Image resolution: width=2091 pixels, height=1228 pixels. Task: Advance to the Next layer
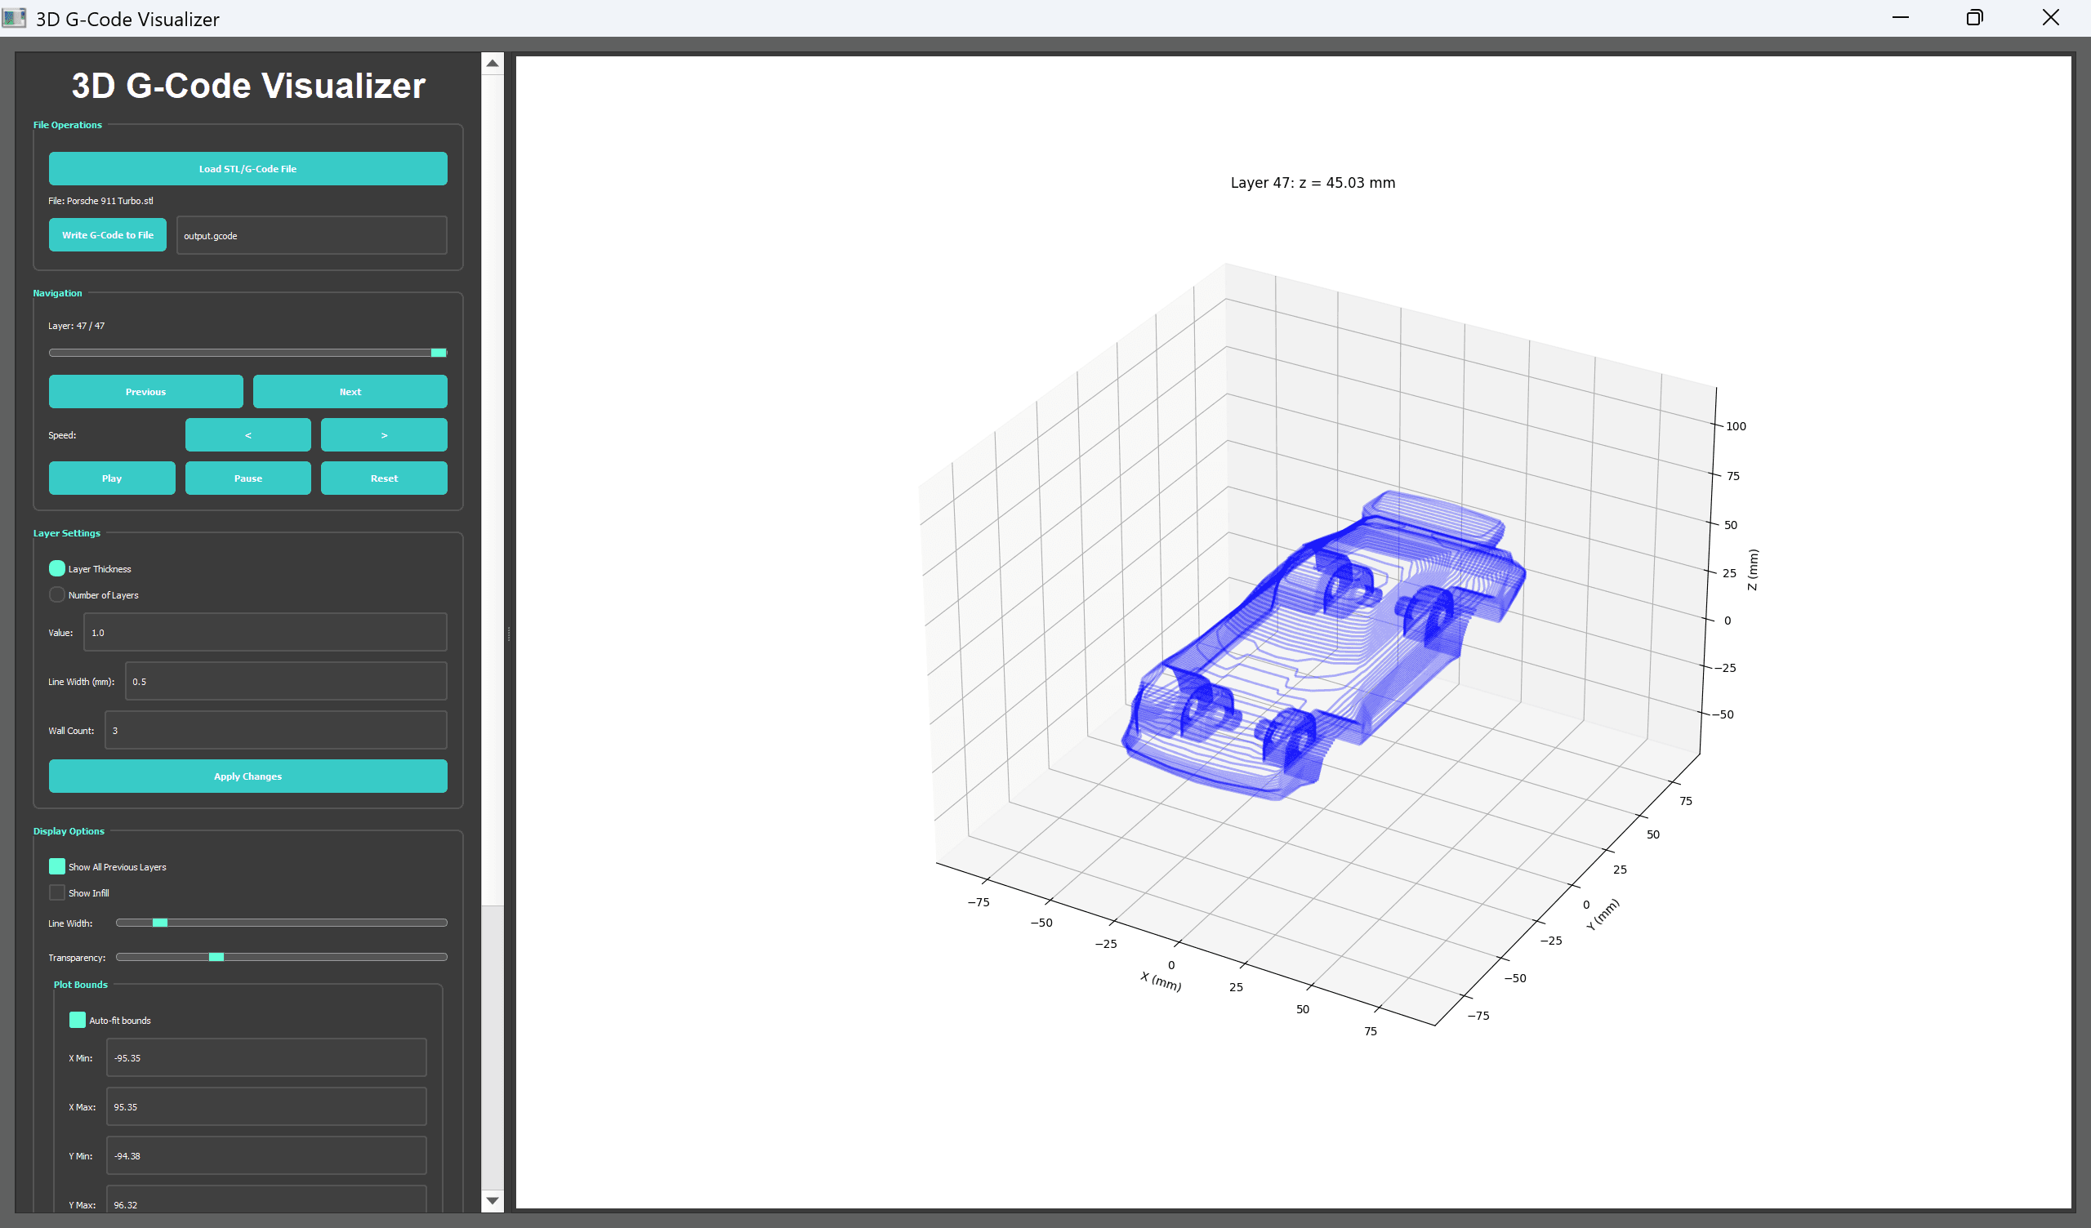[x=350, y=391]
